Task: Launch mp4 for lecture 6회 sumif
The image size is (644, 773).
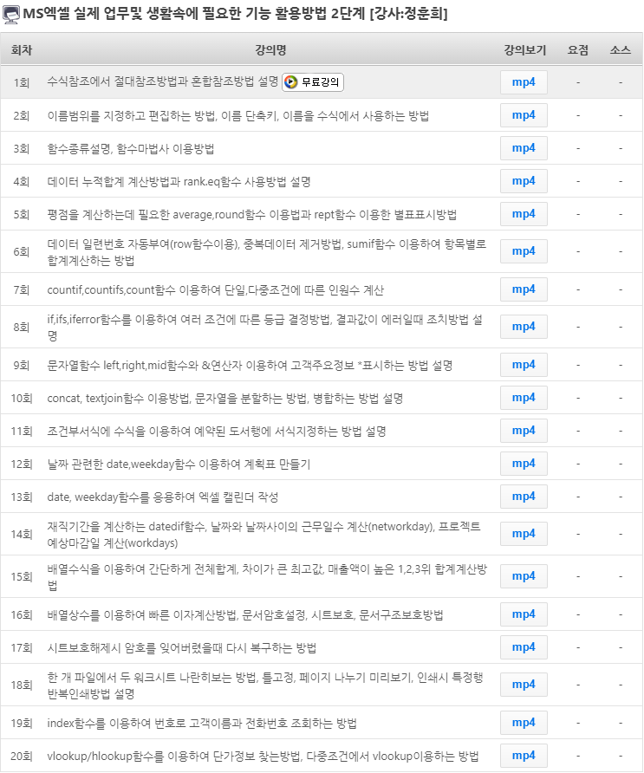Action: click(524, 251)
